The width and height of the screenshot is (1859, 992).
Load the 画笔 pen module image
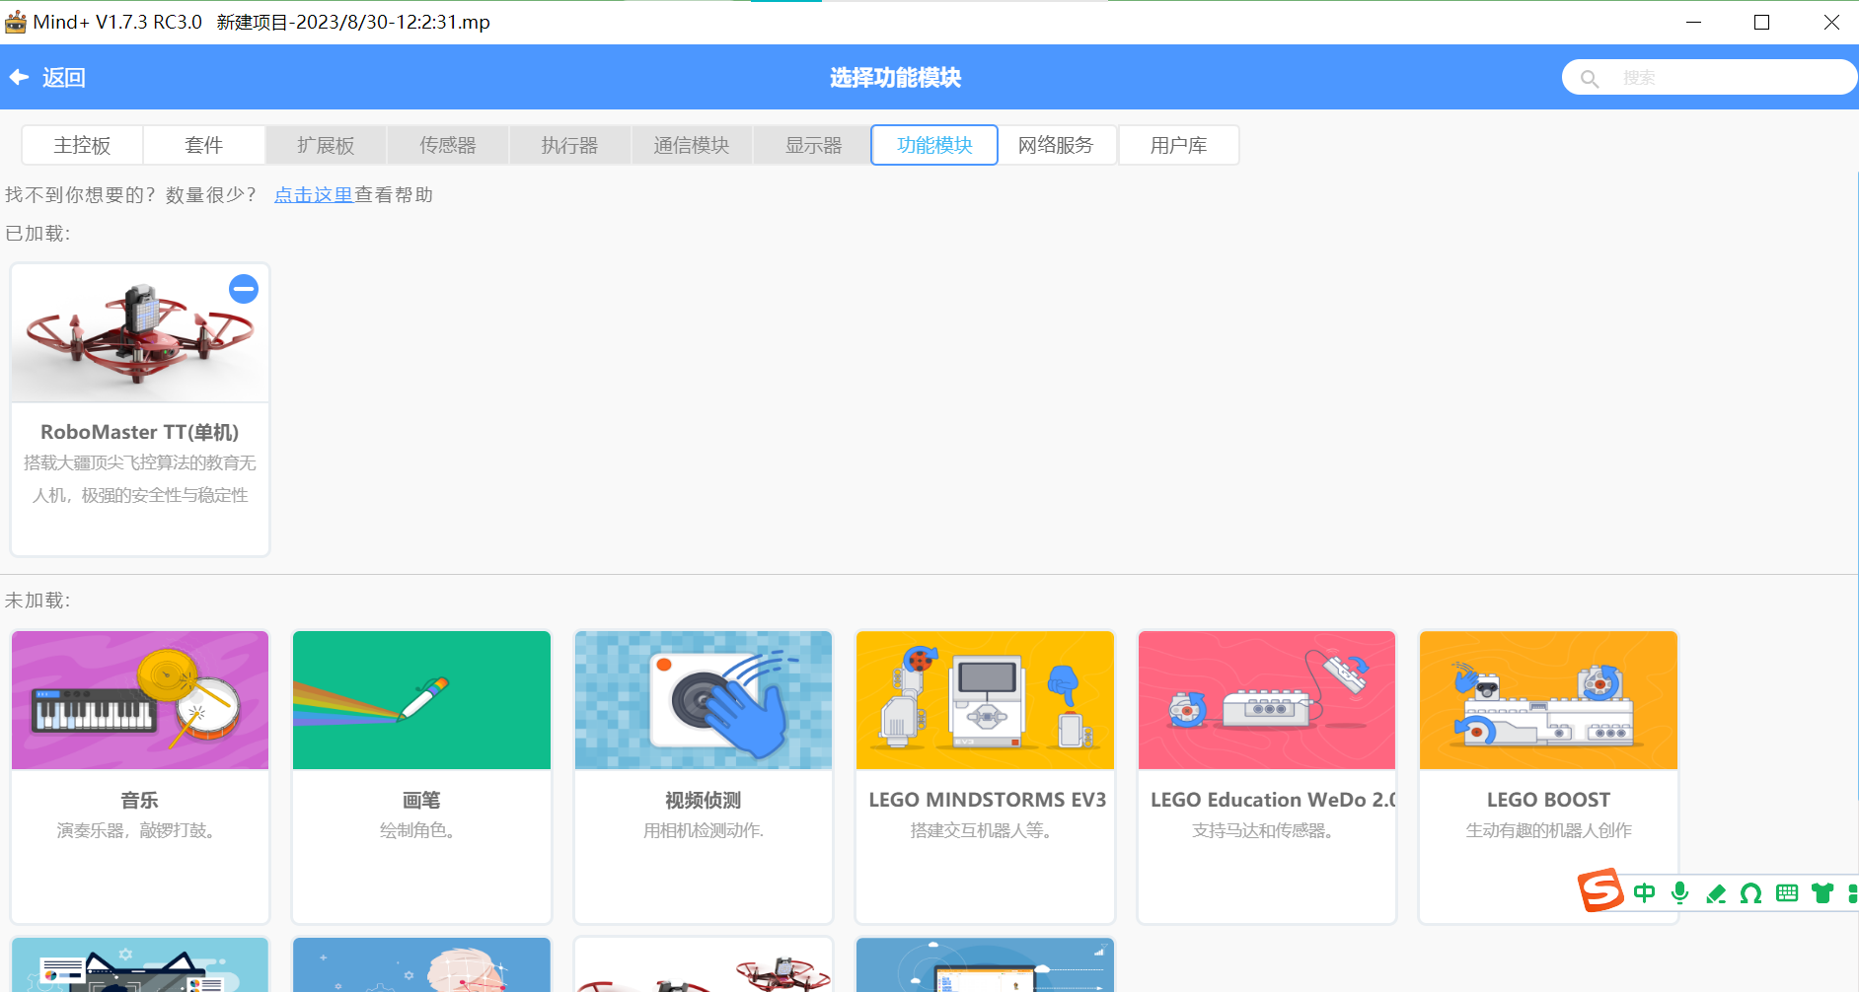pos(421,700)
